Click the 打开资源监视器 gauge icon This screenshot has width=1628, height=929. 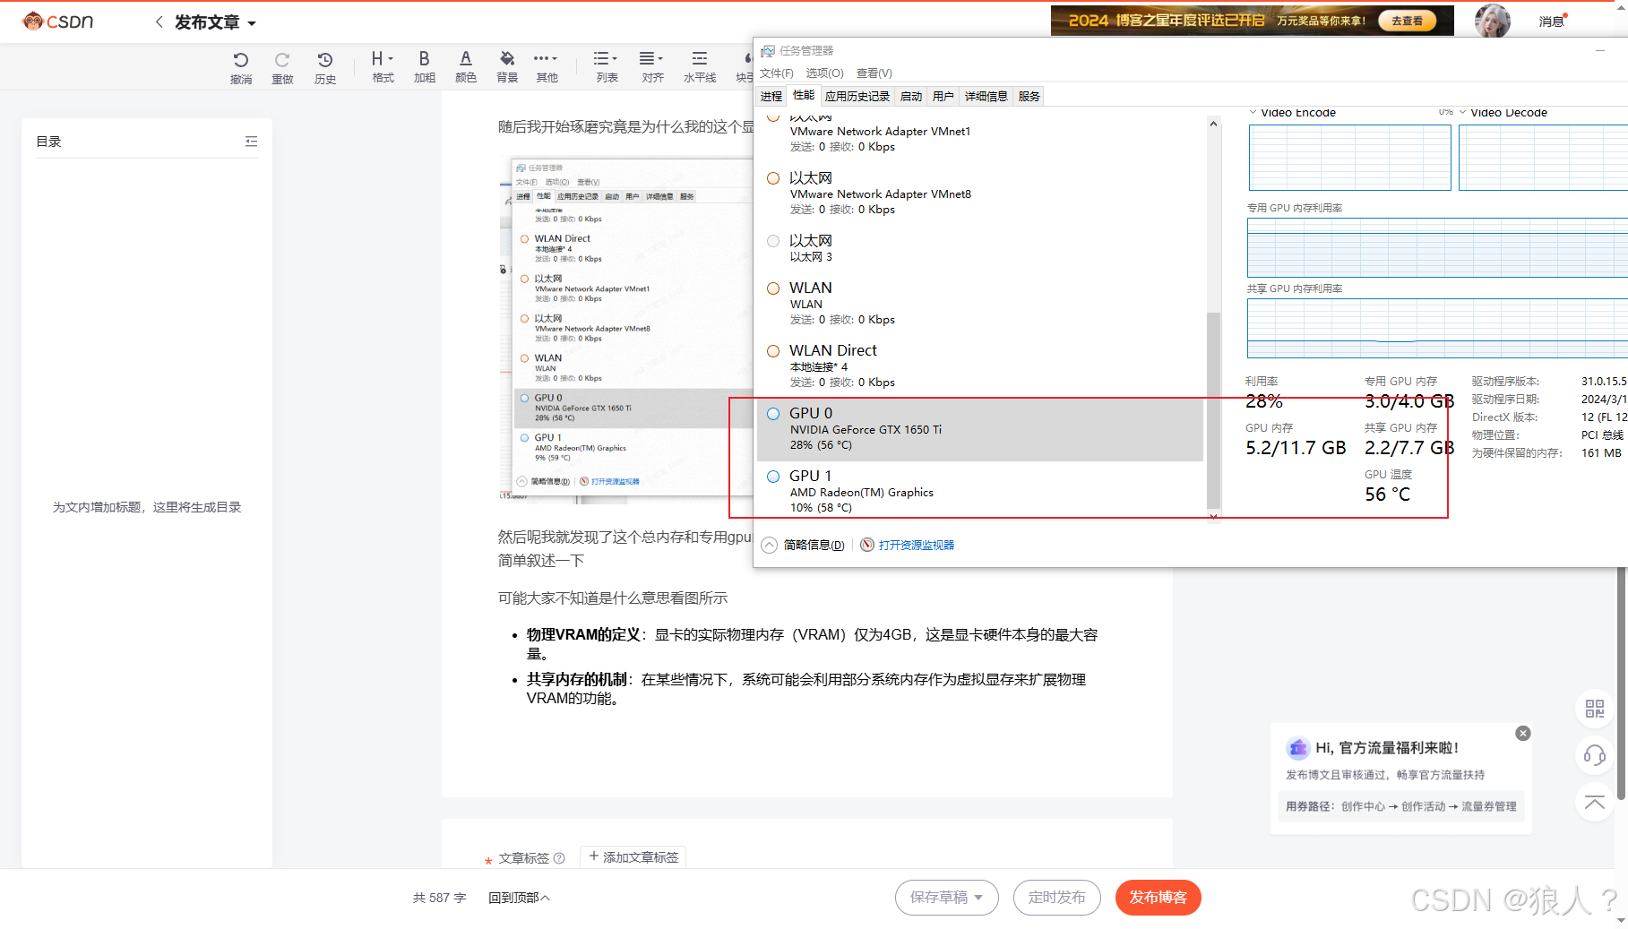(x=867, y=545)
